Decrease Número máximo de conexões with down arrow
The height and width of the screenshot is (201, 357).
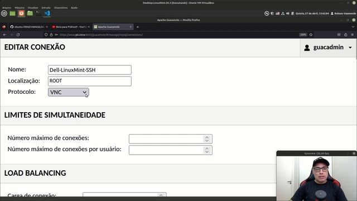(207, 141)
